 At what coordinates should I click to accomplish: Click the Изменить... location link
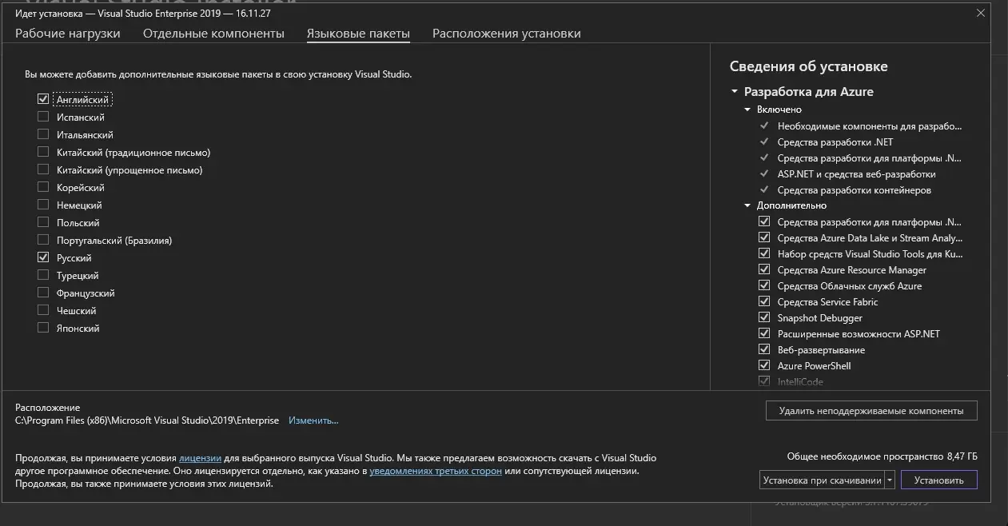(x=313, y=420)
